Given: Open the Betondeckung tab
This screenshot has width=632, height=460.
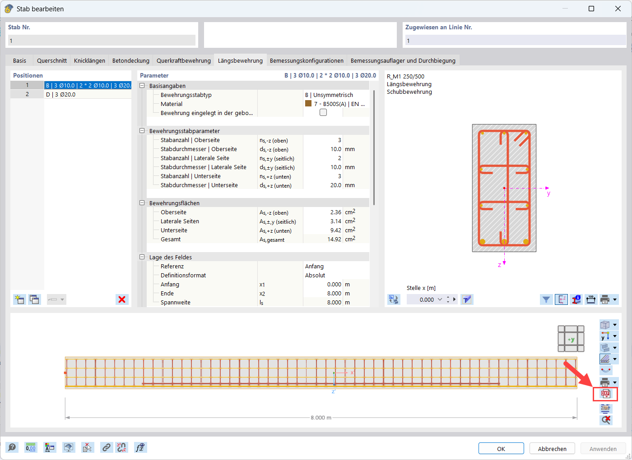Looking at the screenshot, I should tap(131, 60).
